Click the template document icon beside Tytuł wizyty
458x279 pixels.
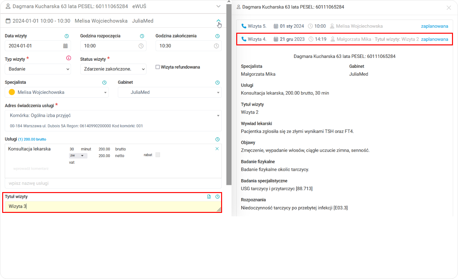click(x=209, y=196)
